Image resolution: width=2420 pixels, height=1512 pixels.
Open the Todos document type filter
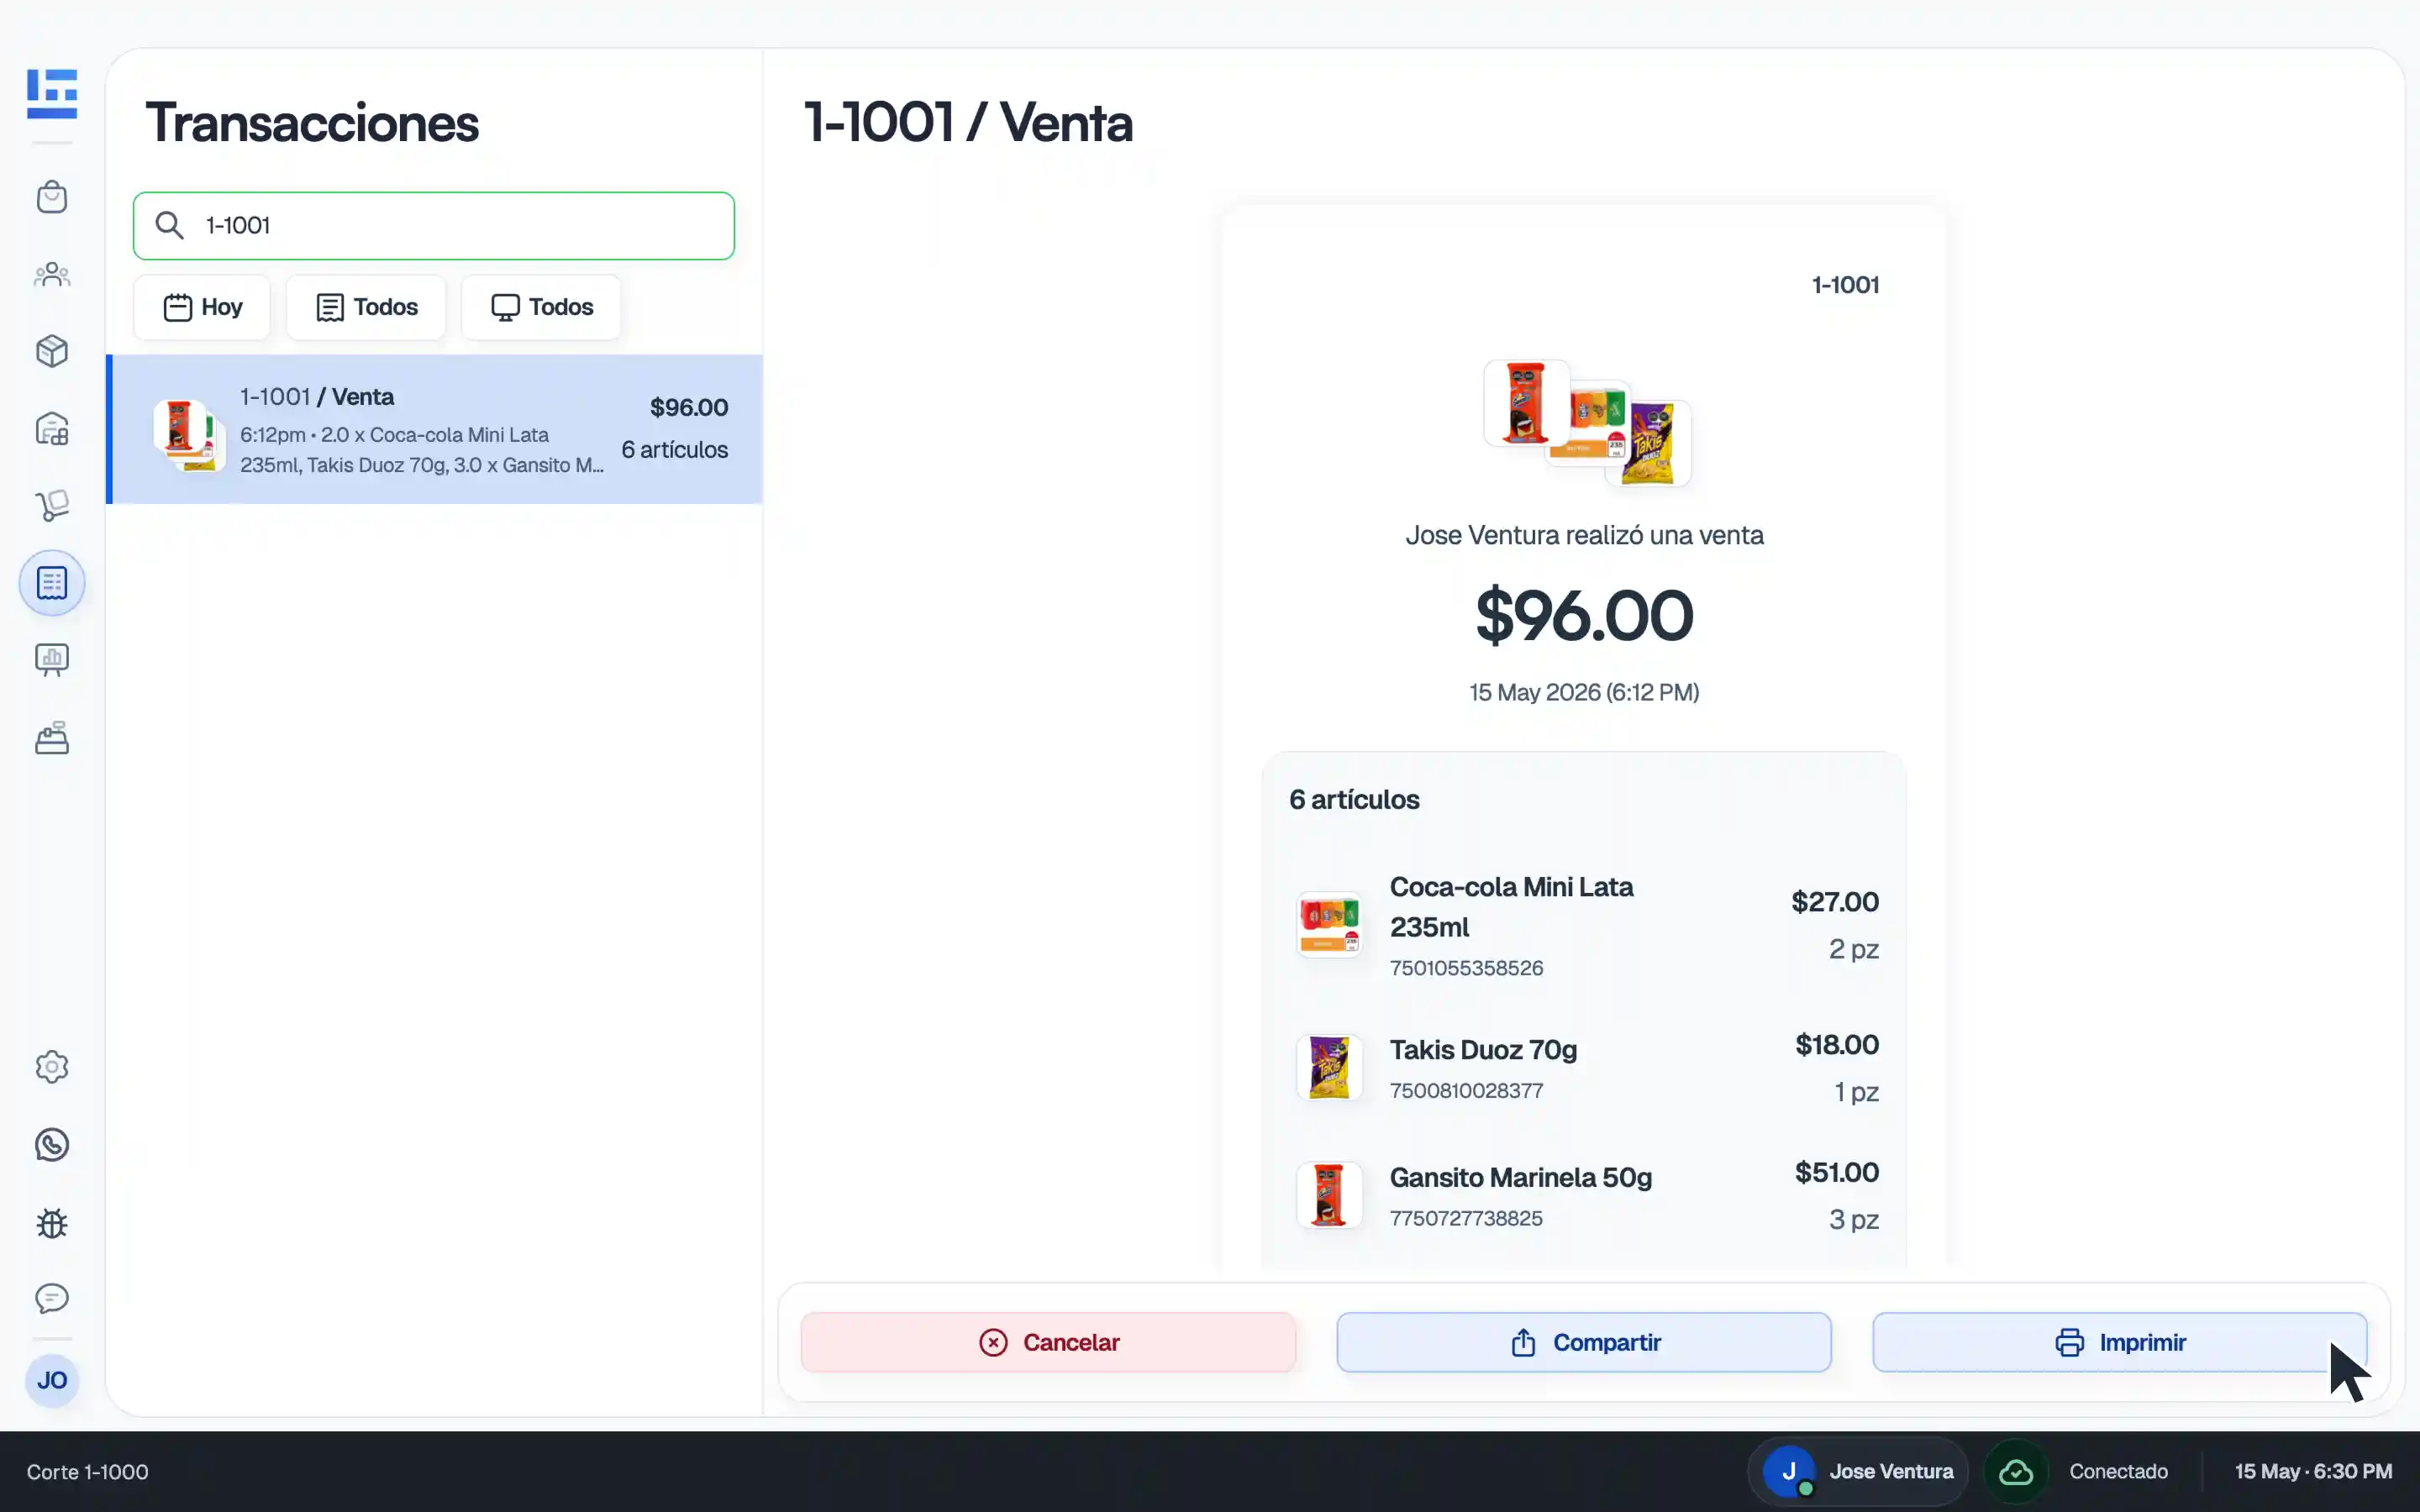(x=366, y=307)
